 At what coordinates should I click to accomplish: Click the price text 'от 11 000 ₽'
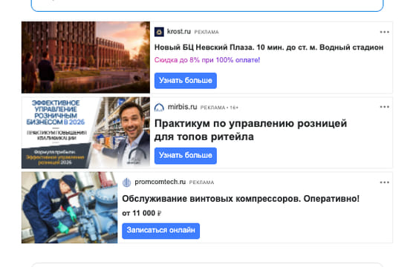(142, 214)
